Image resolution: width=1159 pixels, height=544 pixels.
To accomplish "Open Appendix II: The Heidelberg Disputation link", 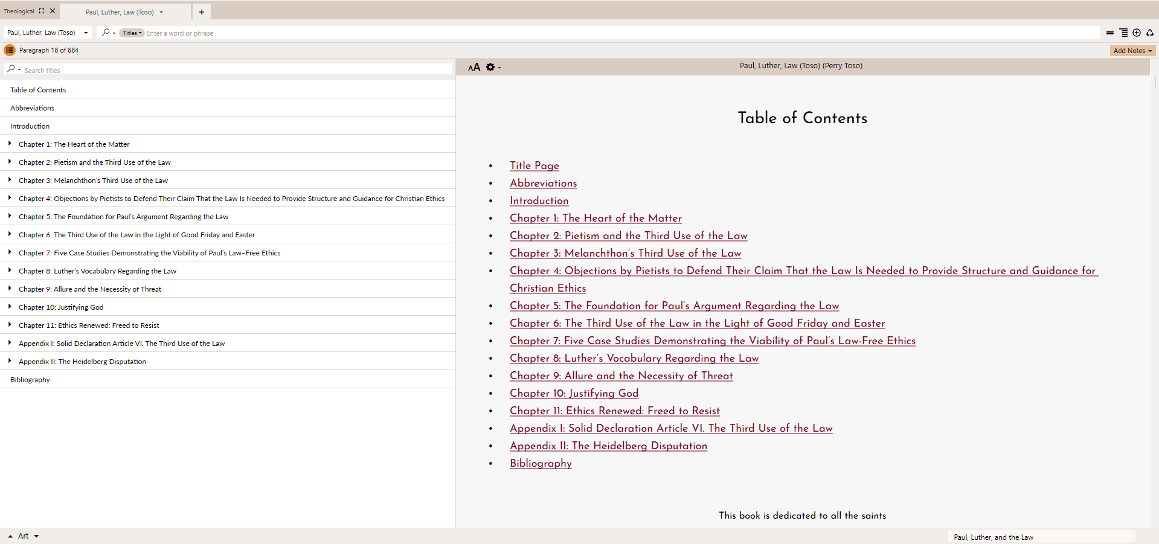I will (609, 446).
